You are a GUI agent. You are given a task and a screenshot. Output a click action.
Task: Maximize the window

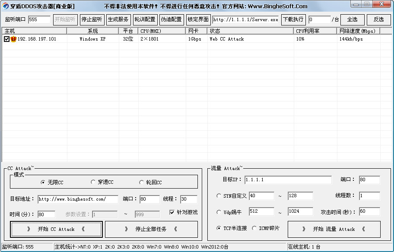[x=367, y=4]
